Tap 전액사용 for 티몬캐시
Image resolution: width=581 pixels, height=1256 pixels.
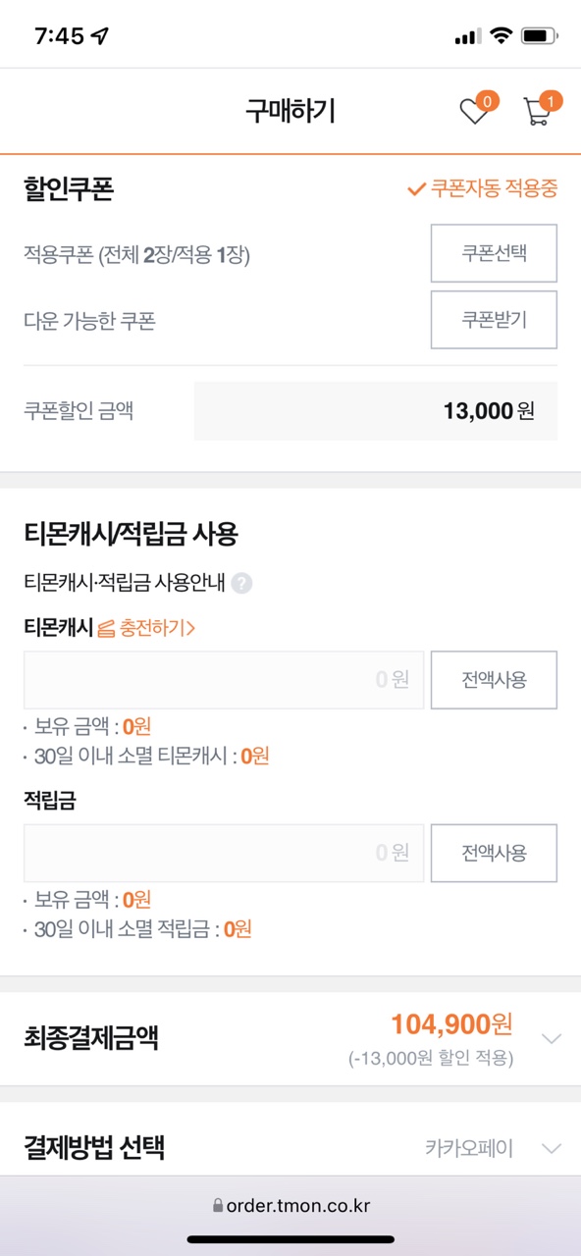coord(494,680)
